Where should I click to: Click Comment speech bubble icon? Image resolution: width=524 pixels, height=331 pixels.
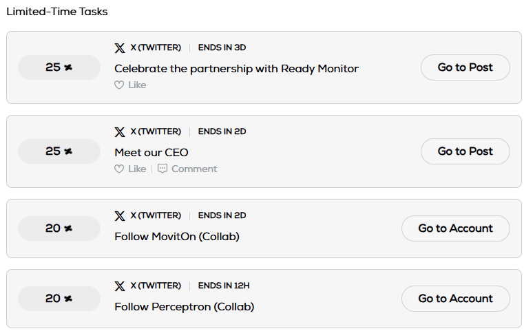click(x=163, y=169)
